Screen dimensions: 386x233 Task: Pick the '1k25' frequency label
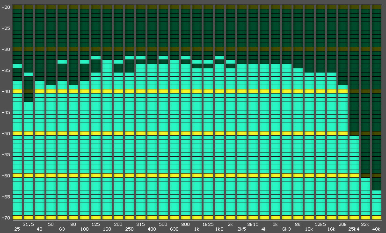[208, 225]
